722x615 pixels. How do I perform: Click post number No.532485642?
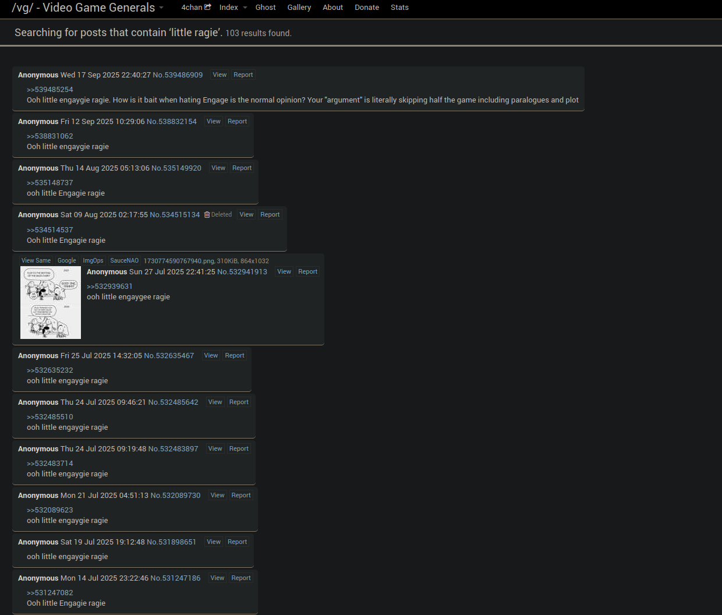(174, 402)
